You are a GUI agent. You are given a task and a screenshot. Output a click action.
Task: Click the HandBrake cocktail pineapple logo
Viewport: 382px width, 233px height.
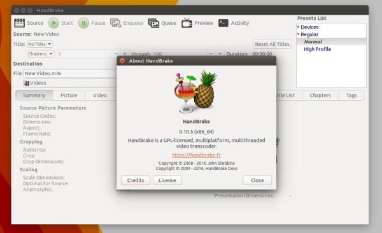tap(195, 92)
